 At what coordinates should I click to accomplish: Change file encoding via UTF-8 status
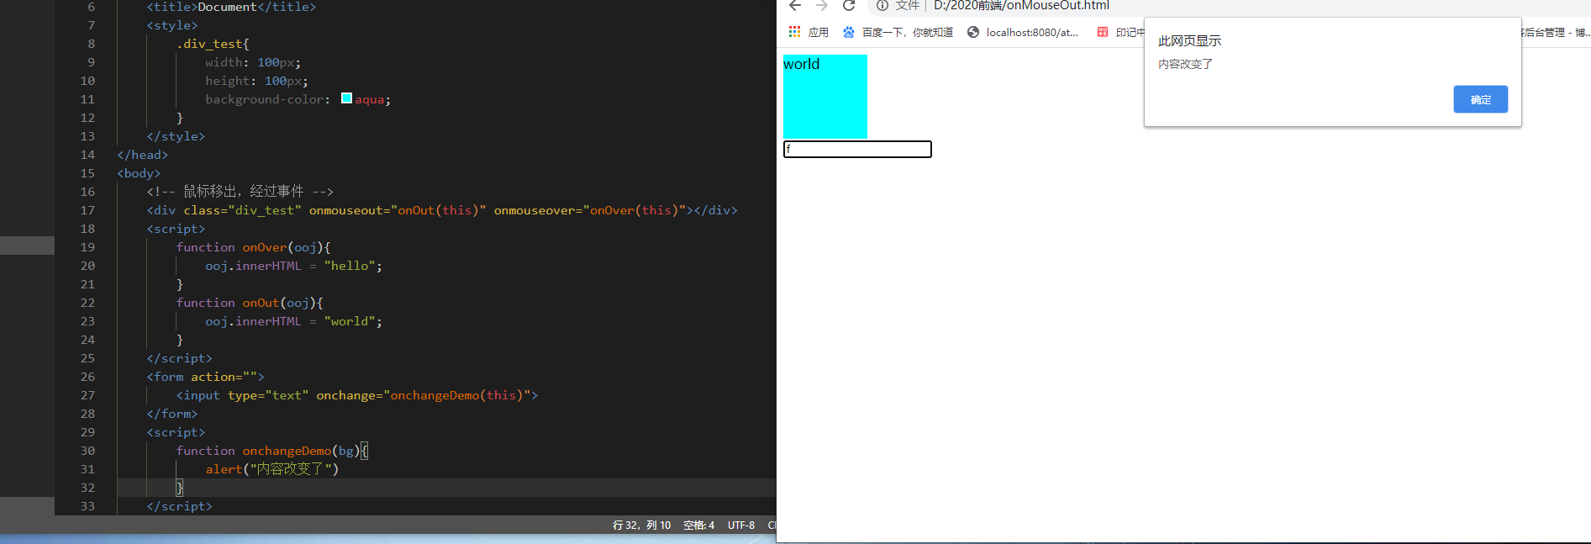740,525
